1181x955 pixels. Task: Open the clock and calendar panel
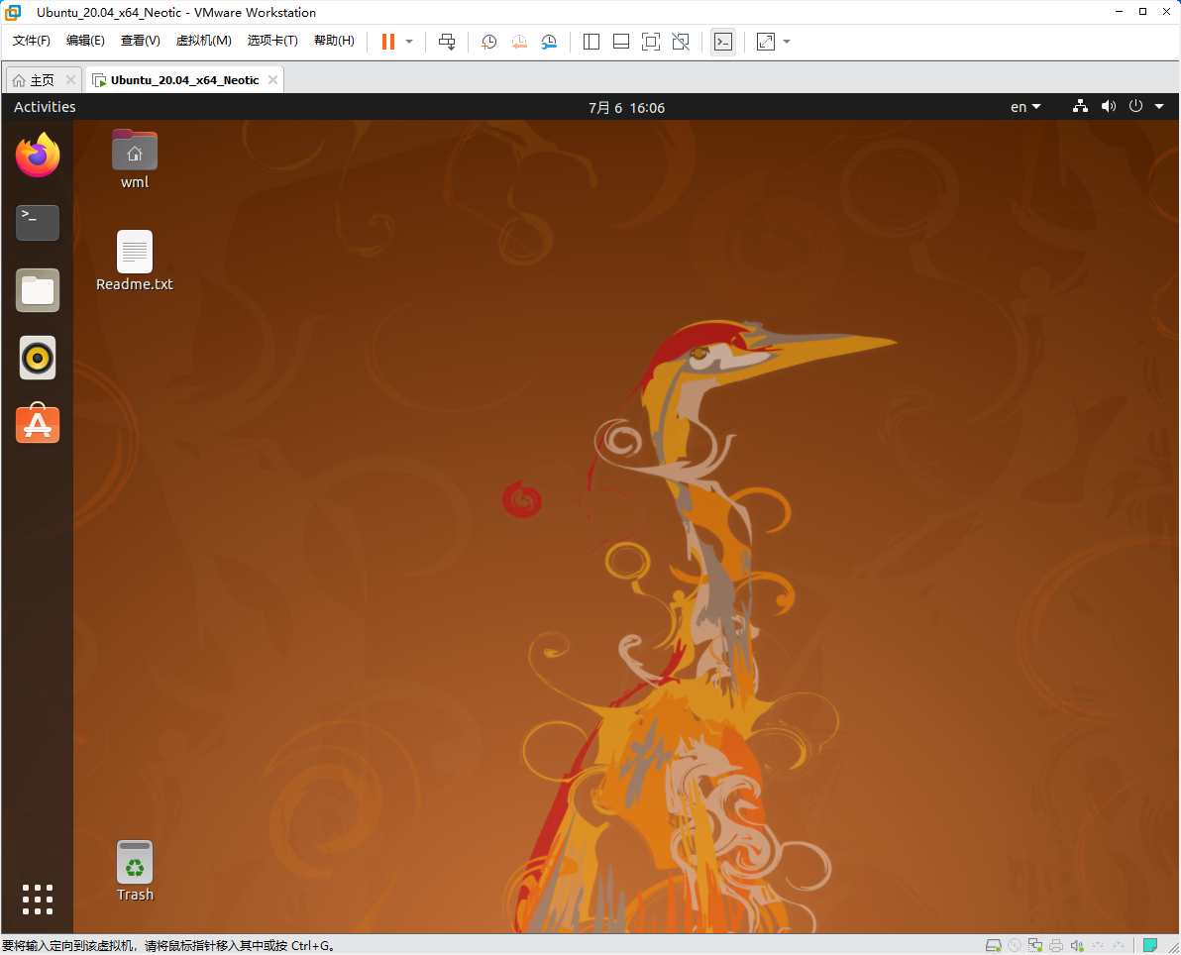(626, 108)
